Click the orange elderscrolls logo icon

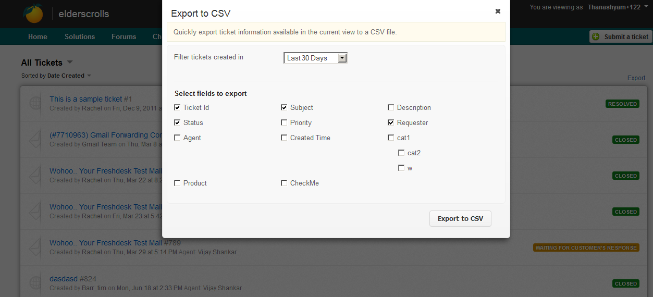[x=33, y=14]
